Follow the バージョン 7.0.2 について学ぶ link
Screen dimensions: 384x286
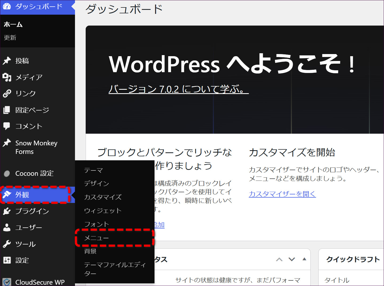click(179, 89)
